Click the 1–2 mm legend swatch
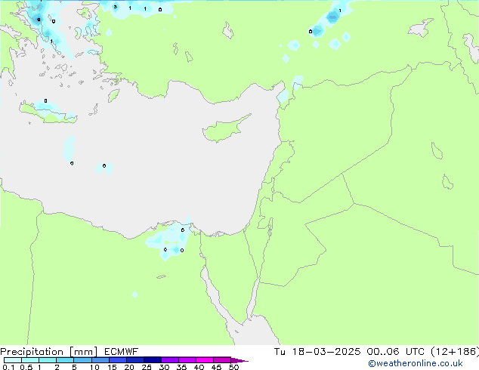479x370 pixels. 48,360
